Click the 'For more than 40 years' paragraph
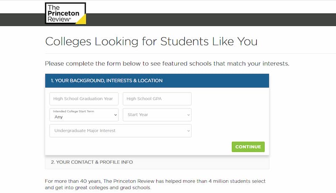The height and width of the screenshot is (193, 336). tap(155, 185)
